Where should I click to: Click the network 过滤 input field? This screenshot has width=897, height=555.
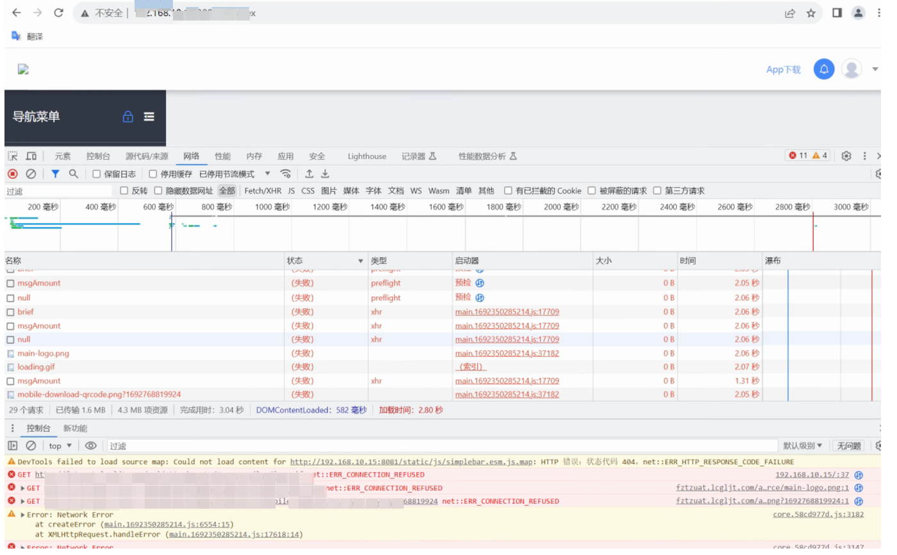[x=59, y=190]
